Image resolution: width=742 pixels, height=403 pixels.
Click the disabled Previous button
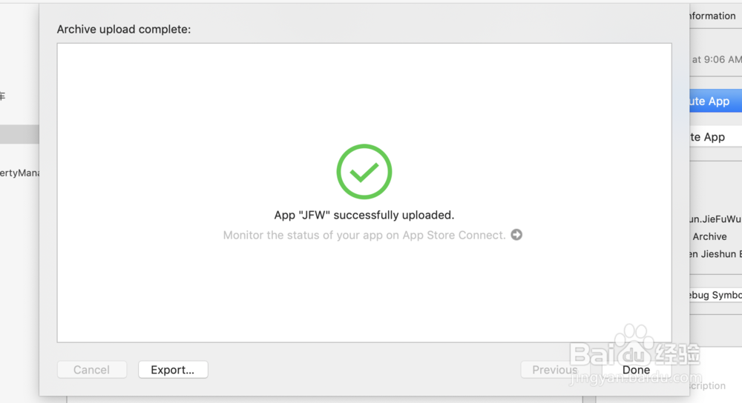(554, 370)
